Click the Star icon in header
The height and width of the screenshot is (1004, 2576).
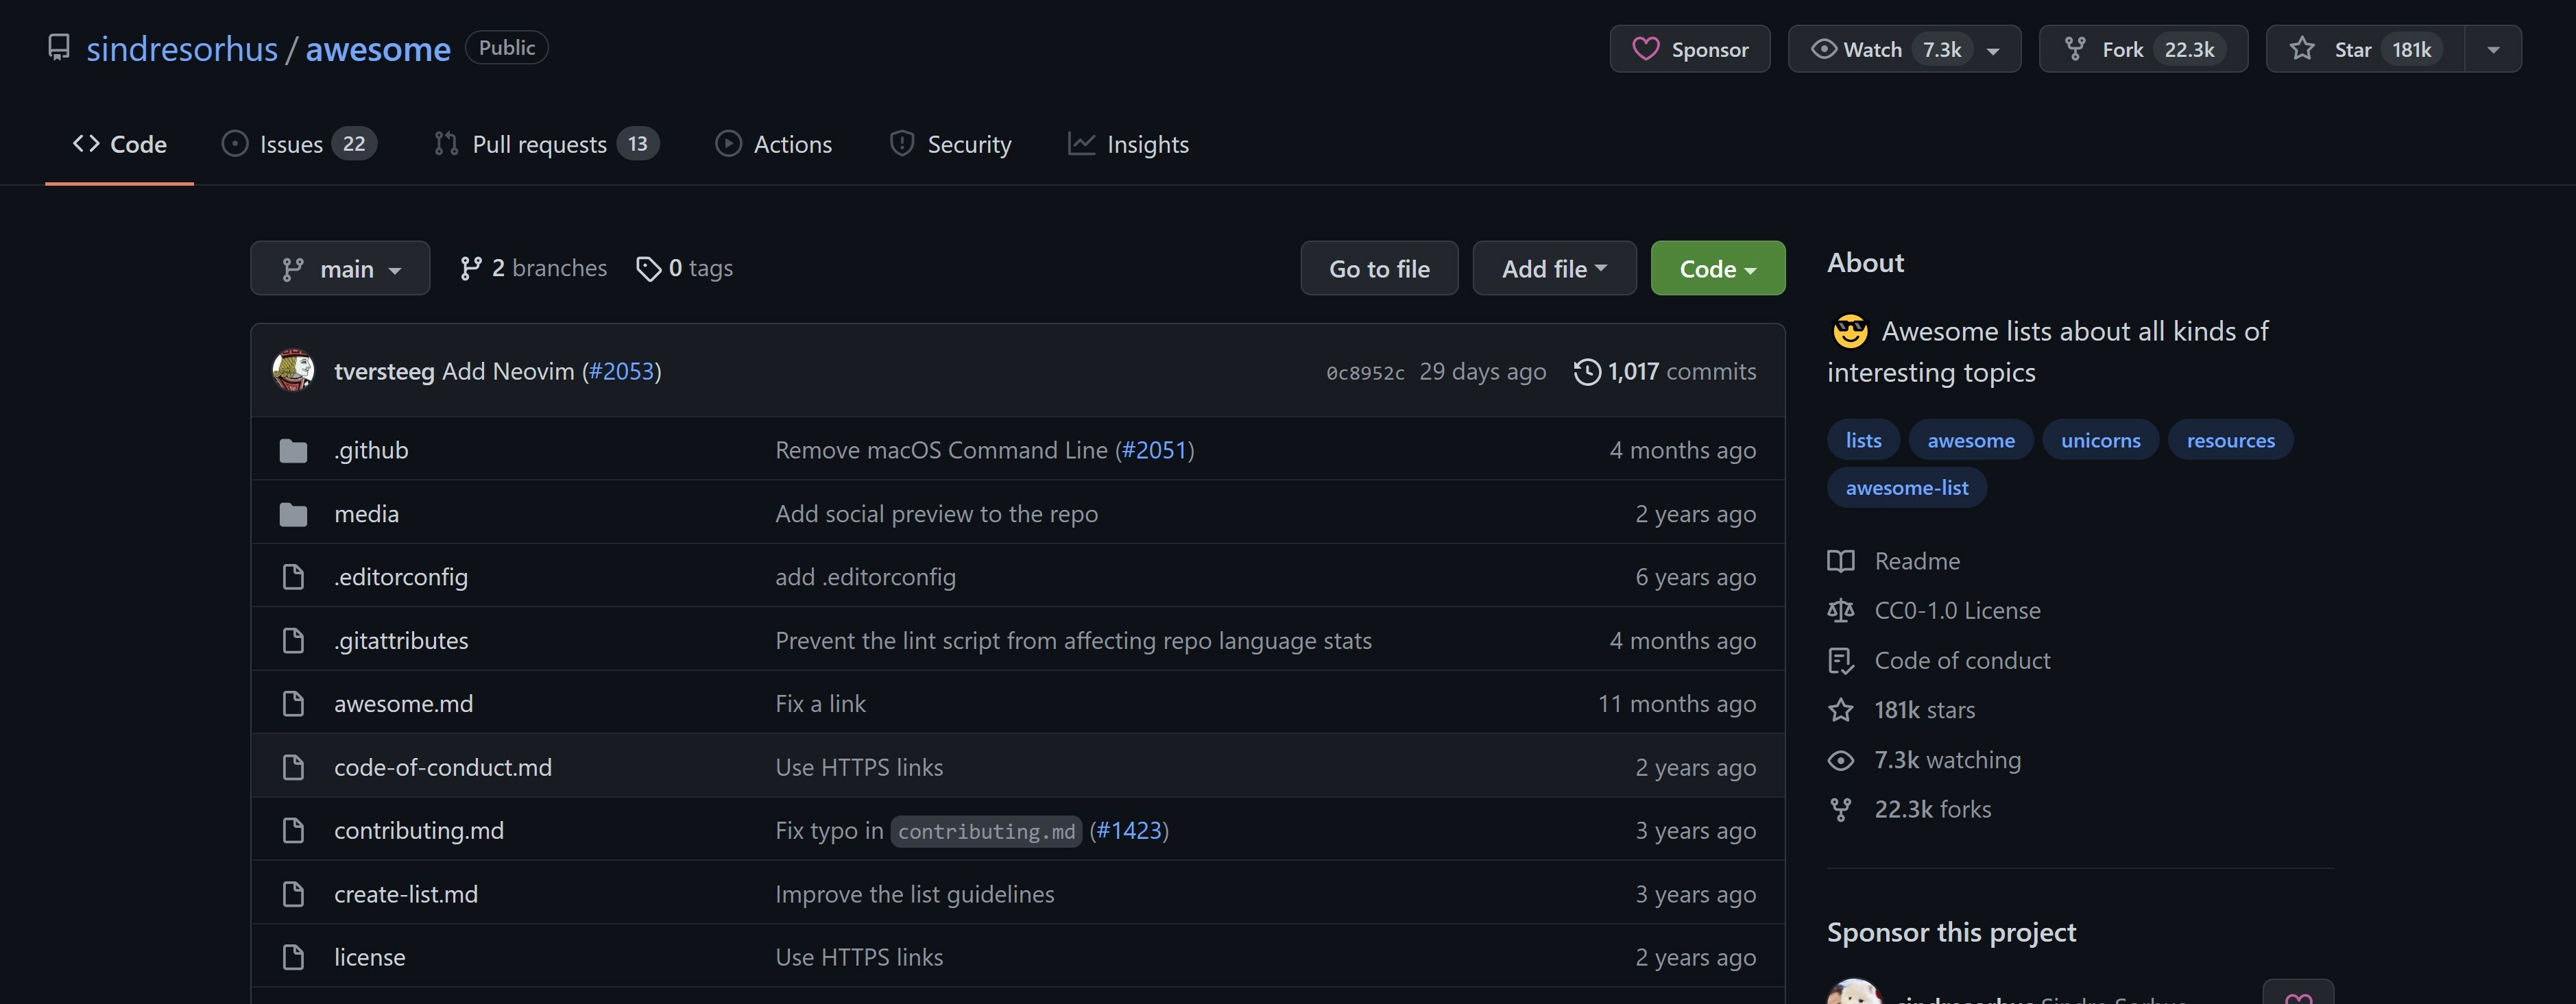pos(2302,49)
